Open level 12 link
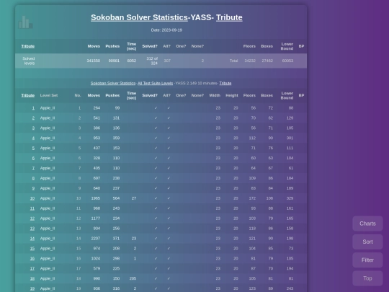 coord(32,218)
